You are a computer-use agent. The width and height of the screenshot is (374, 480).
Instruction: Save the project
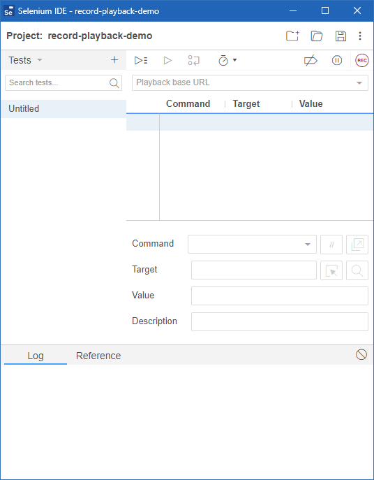(x=341, y=36)
